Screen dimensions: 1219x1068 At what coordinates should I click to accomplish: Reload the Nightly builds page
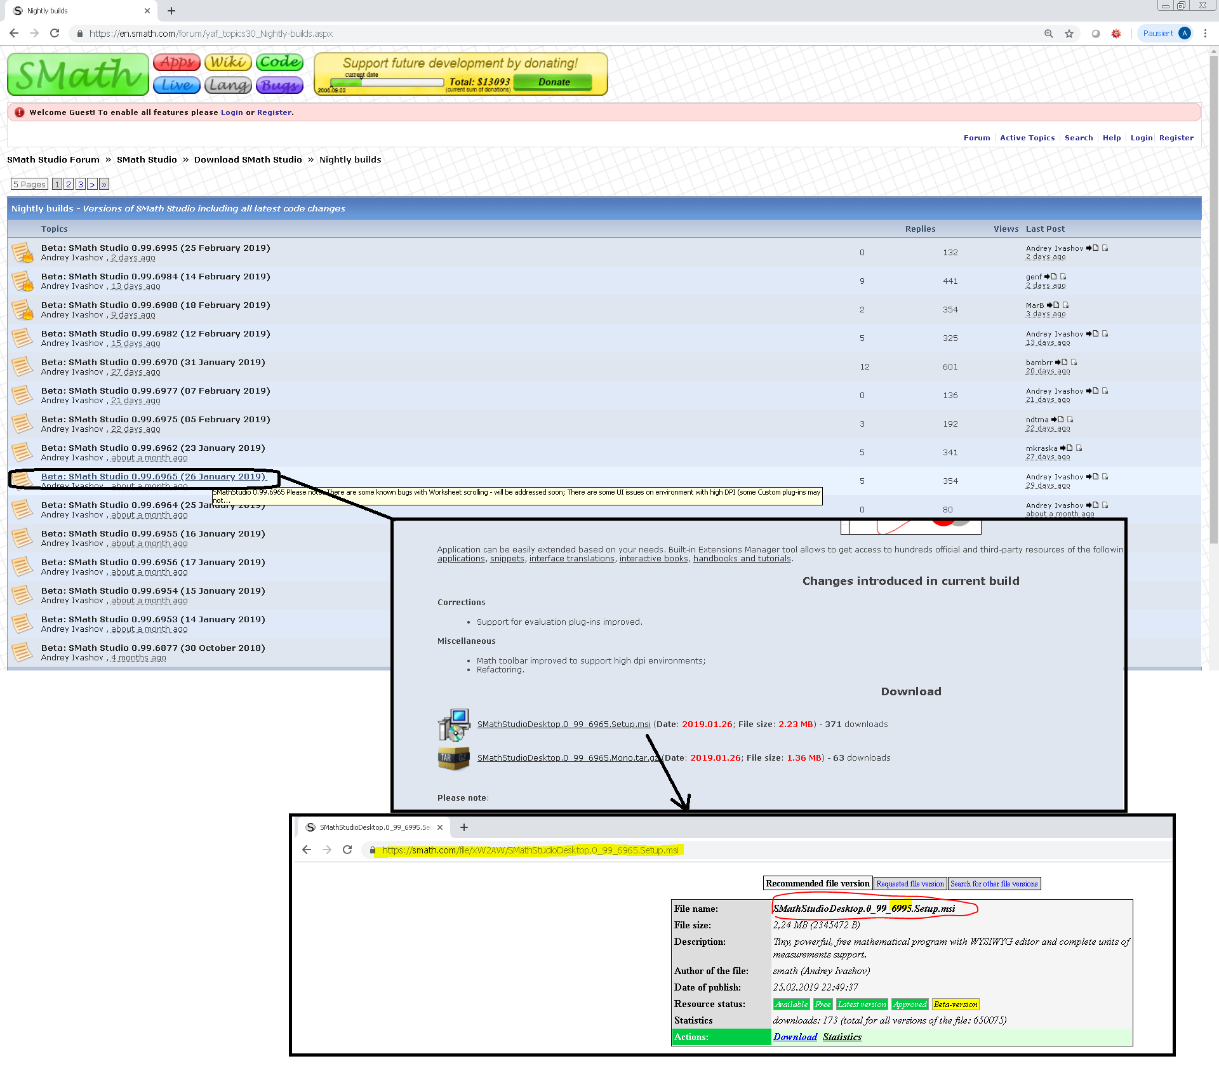55,34
